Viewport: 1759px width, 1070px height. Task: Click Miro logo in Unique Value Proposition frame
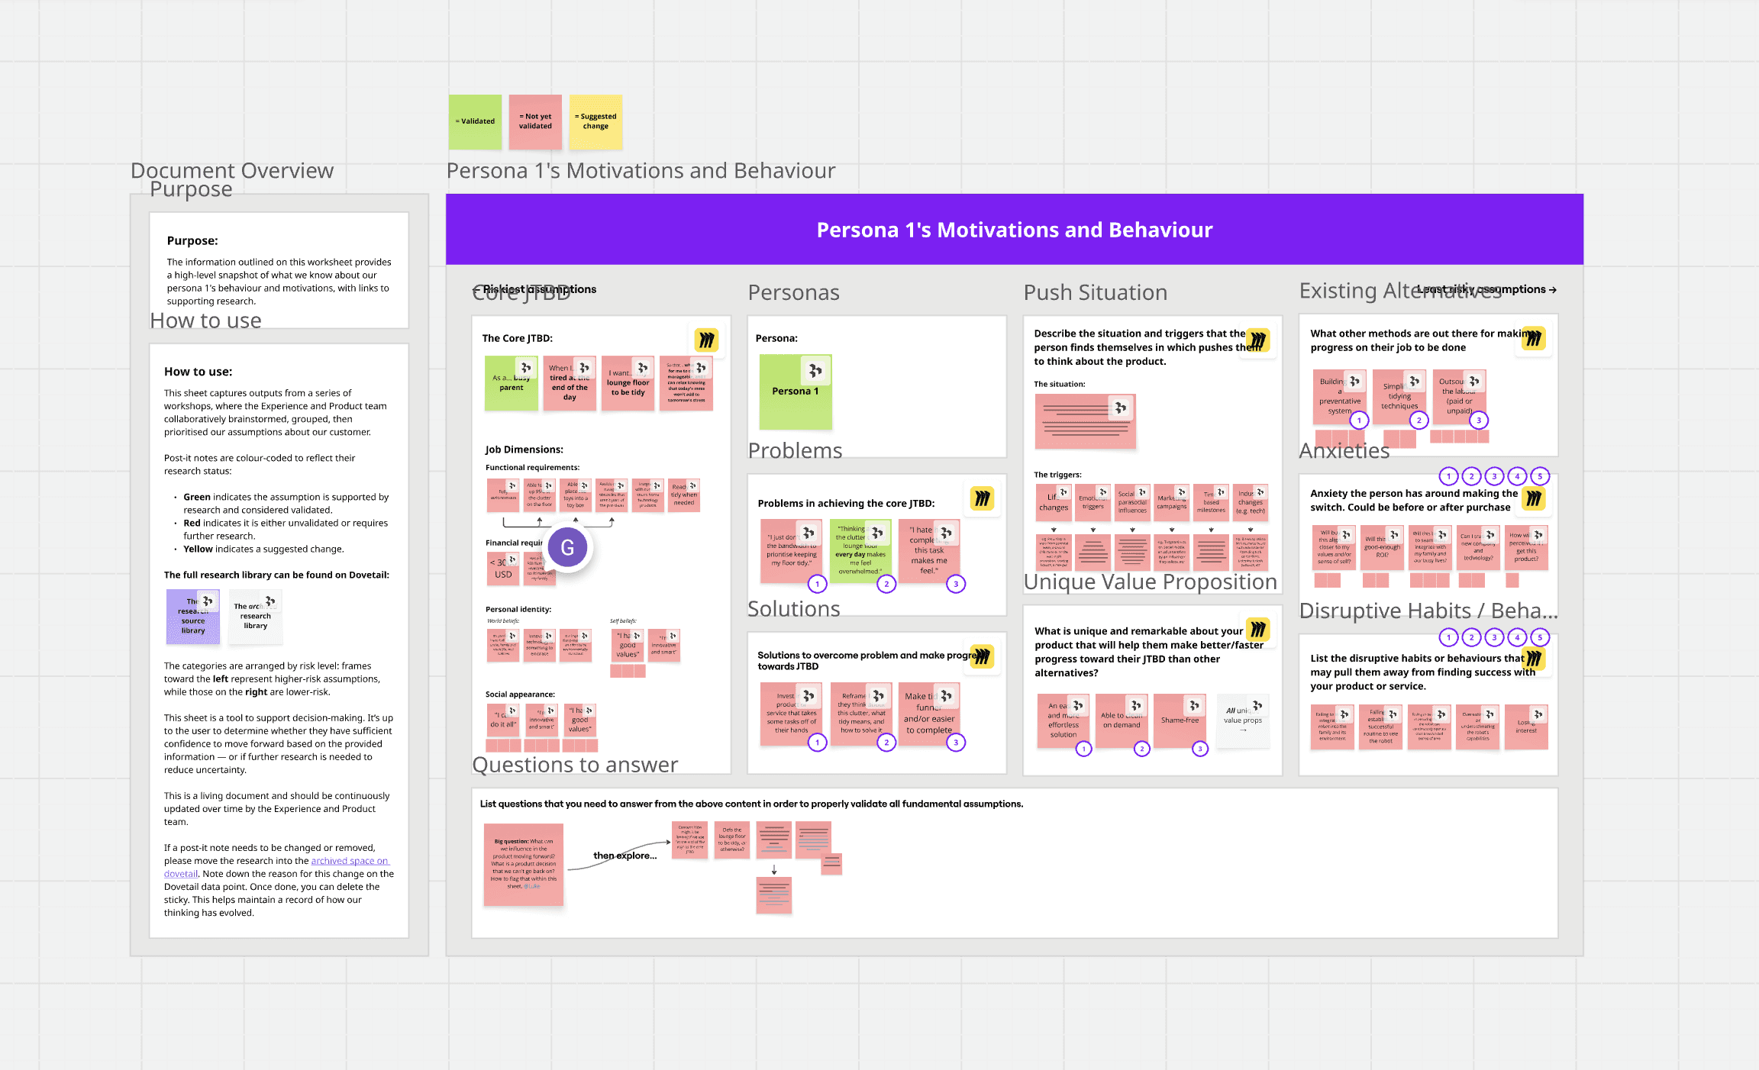tap(1257, 630)
